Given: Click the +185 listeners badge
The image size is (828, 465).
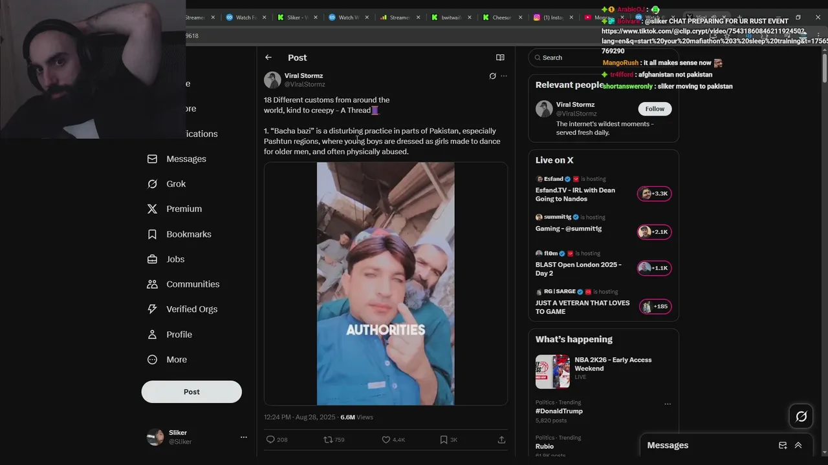Looking at the screenshot, I should click(655, 306).
